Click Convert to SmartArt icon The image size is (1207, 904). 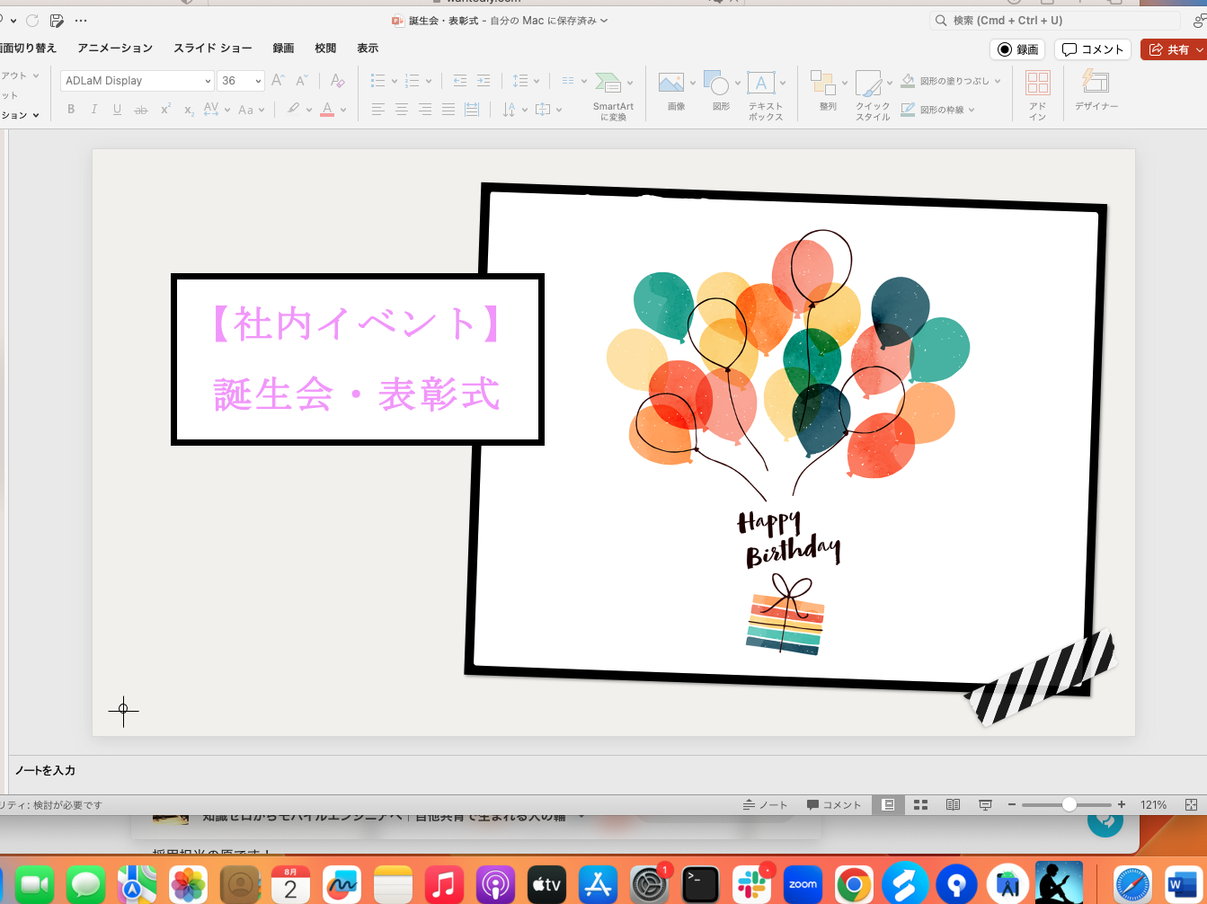click(x=613, y=96)
